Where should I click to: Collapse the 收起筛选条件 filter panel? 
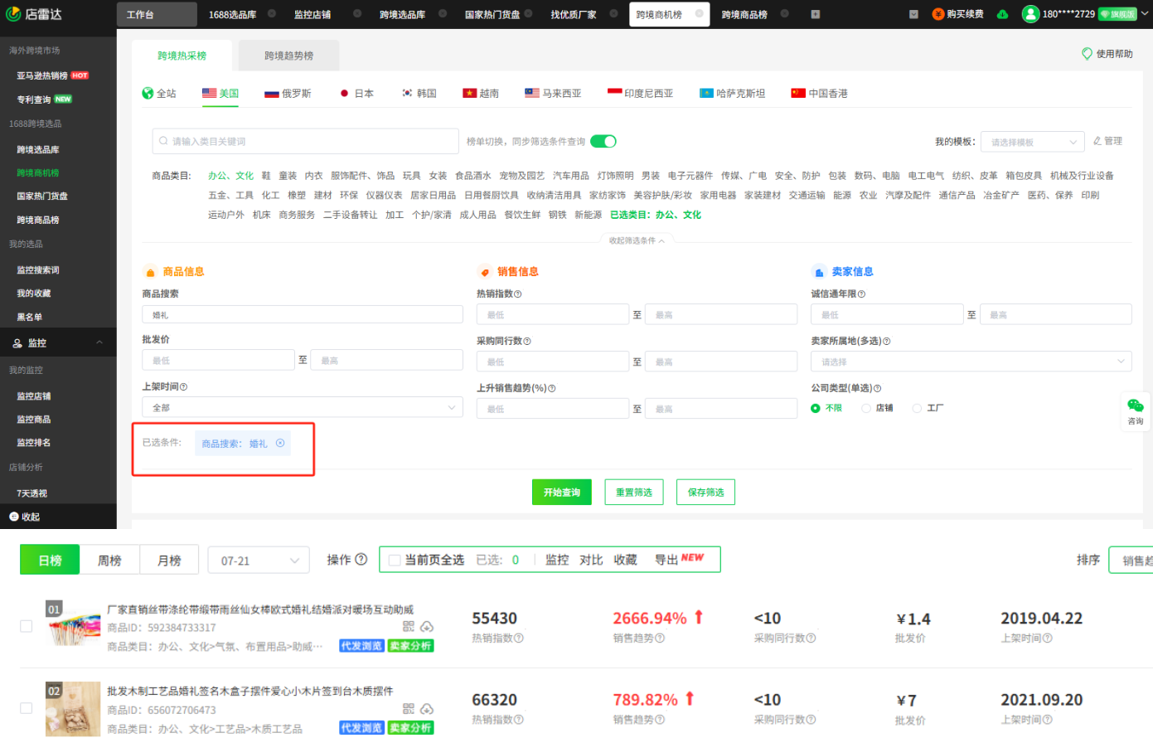coord(637,240)
